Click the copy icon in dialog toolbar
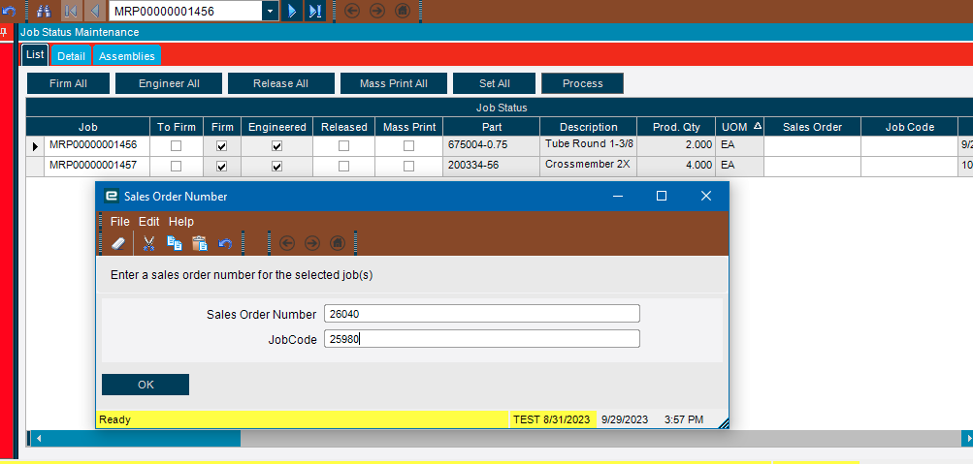This screenshot has height=464, width=973. pos(175,243)
